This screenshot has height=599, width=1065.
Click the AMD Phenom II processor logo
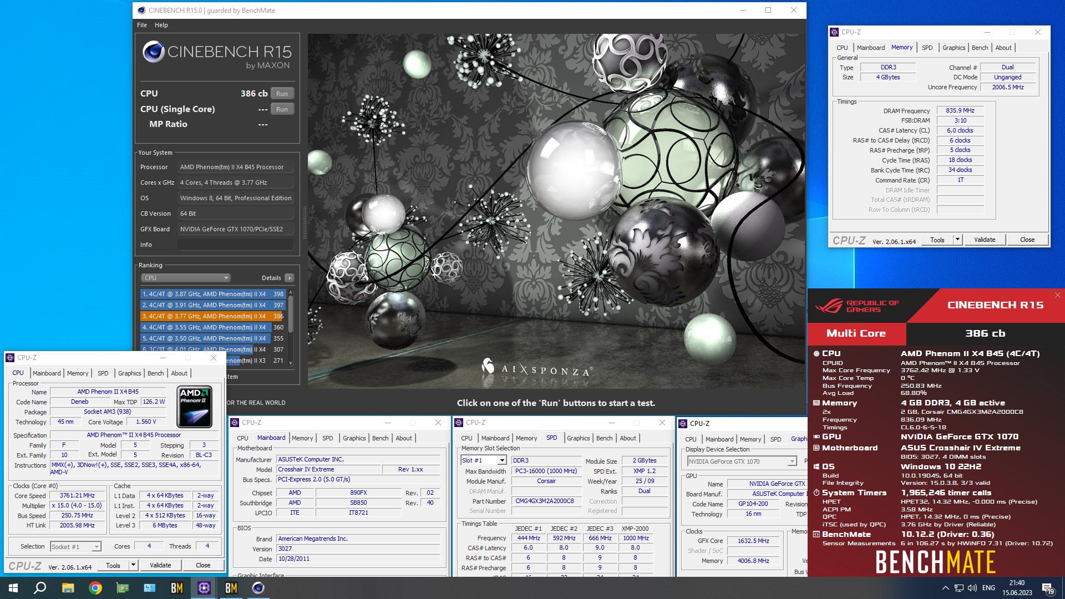195,407
